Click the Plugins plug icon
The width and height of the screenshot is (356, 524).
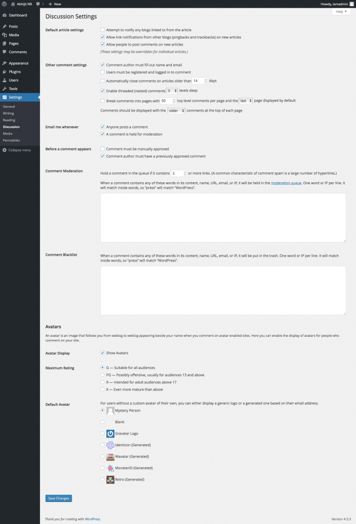[4, 72]
